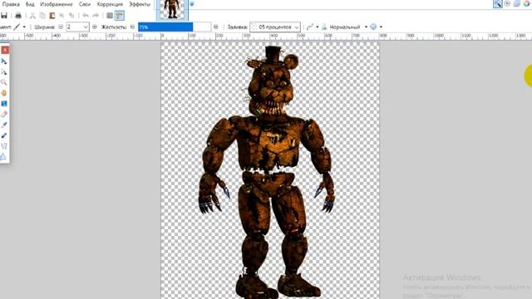Viewport: 532px width, 299px height.
Task: Click the Cut scissors icon
Action: [32, 16]
